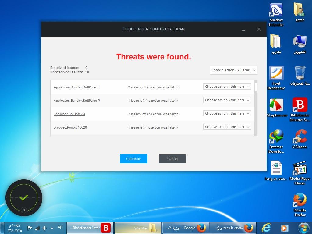Image resolution: width=312 pixels, height=234 pixels.
Task: Open the network signal tray icon
Action: tap(37, 228)
